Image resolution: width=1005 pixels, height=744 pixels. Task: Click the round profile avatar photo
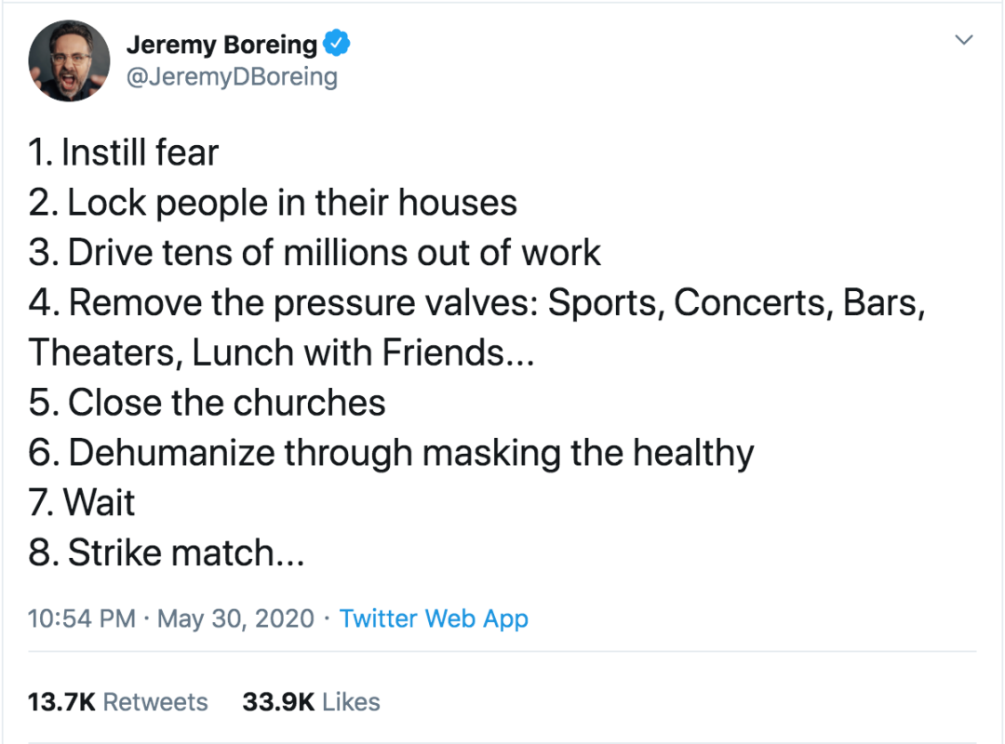pos(67,60)
